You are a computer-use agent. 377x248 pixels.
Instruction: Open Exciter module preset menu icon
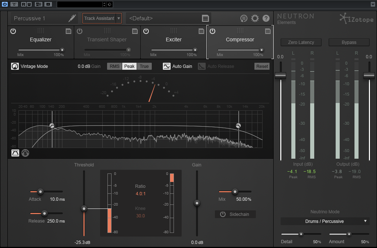[201, 31]
